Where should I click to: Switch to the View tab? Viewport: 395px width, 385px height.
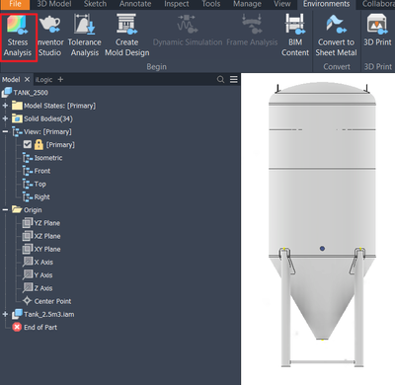pyautogui.click(x=282, y=4)
